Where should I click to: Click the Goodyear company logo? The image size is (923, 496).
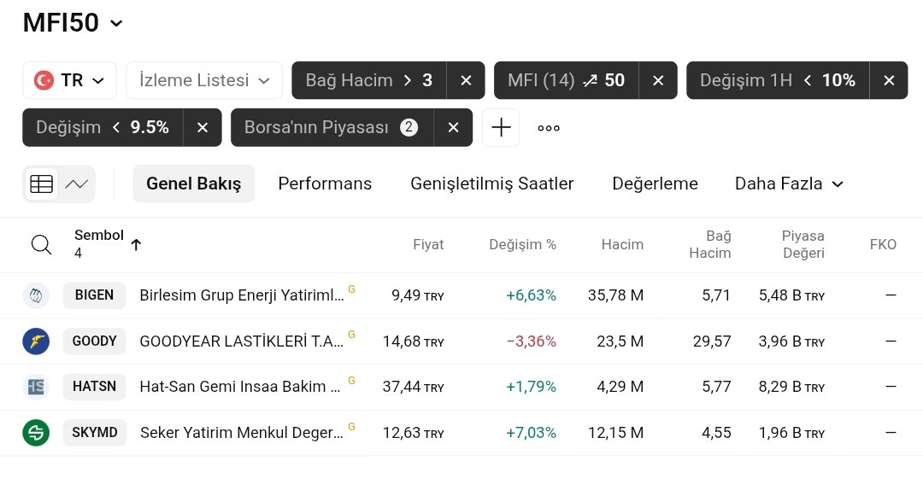[x=36, y=341]
